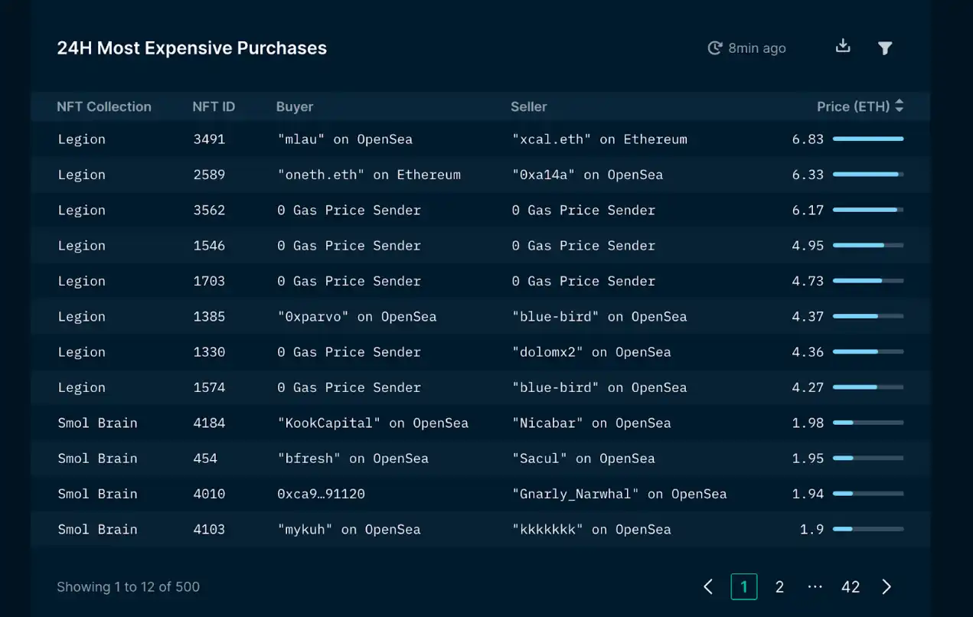973x617 pixels.
Task: Click seller "dolomx2" on OpenSea
Action: click(x=591, y=352)
